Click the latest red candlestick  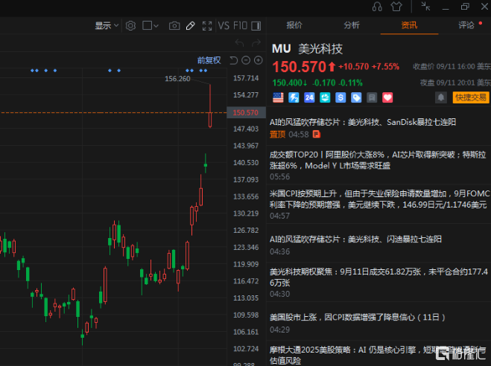pos(210,106)
